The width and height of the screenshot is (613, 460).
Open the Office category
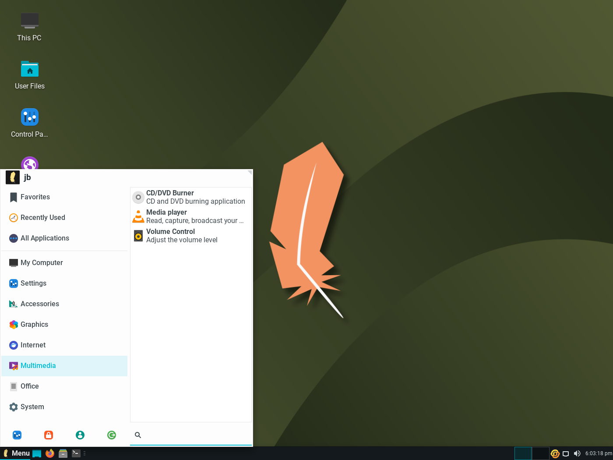coord(64,386)
